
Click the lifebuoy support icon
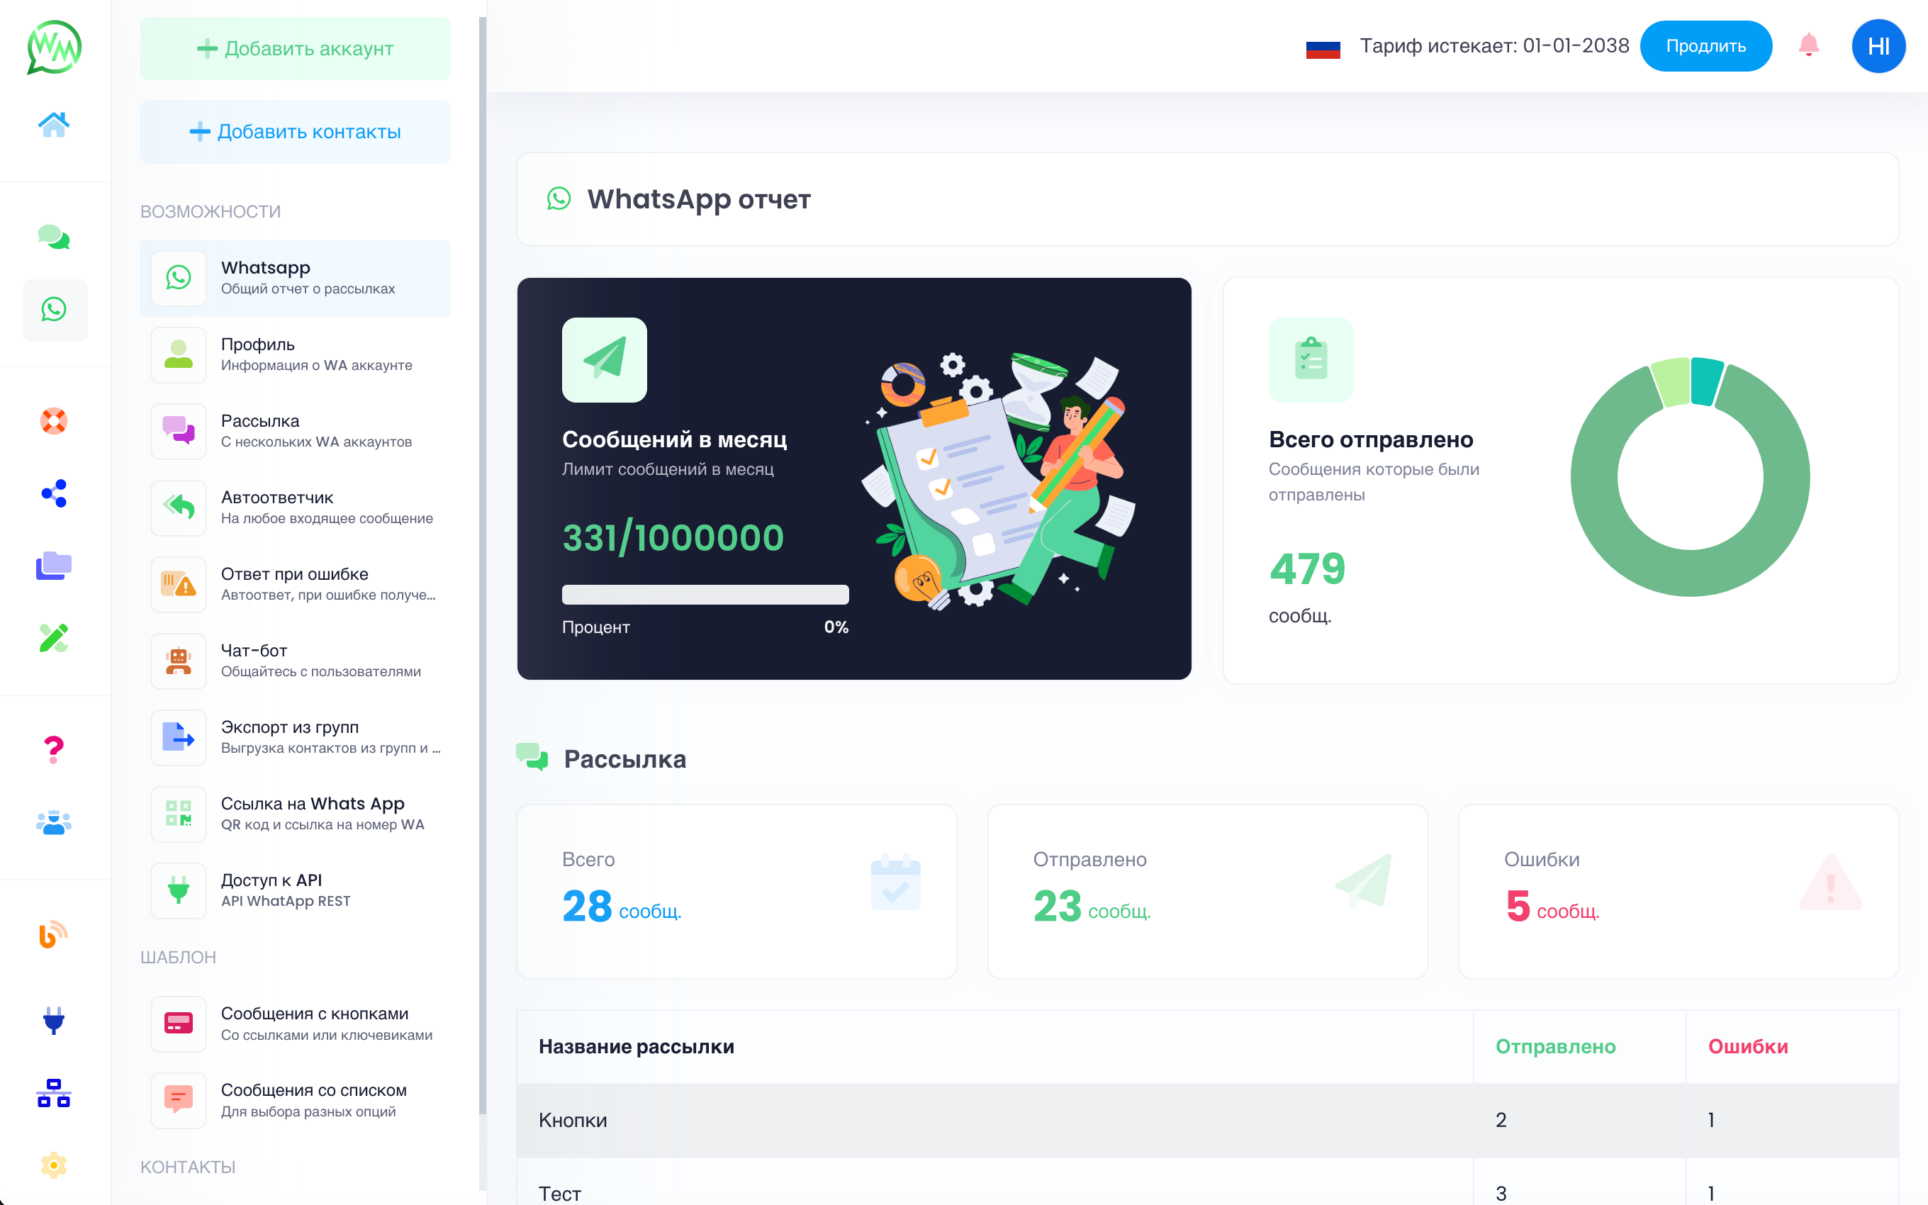(53, 421)
